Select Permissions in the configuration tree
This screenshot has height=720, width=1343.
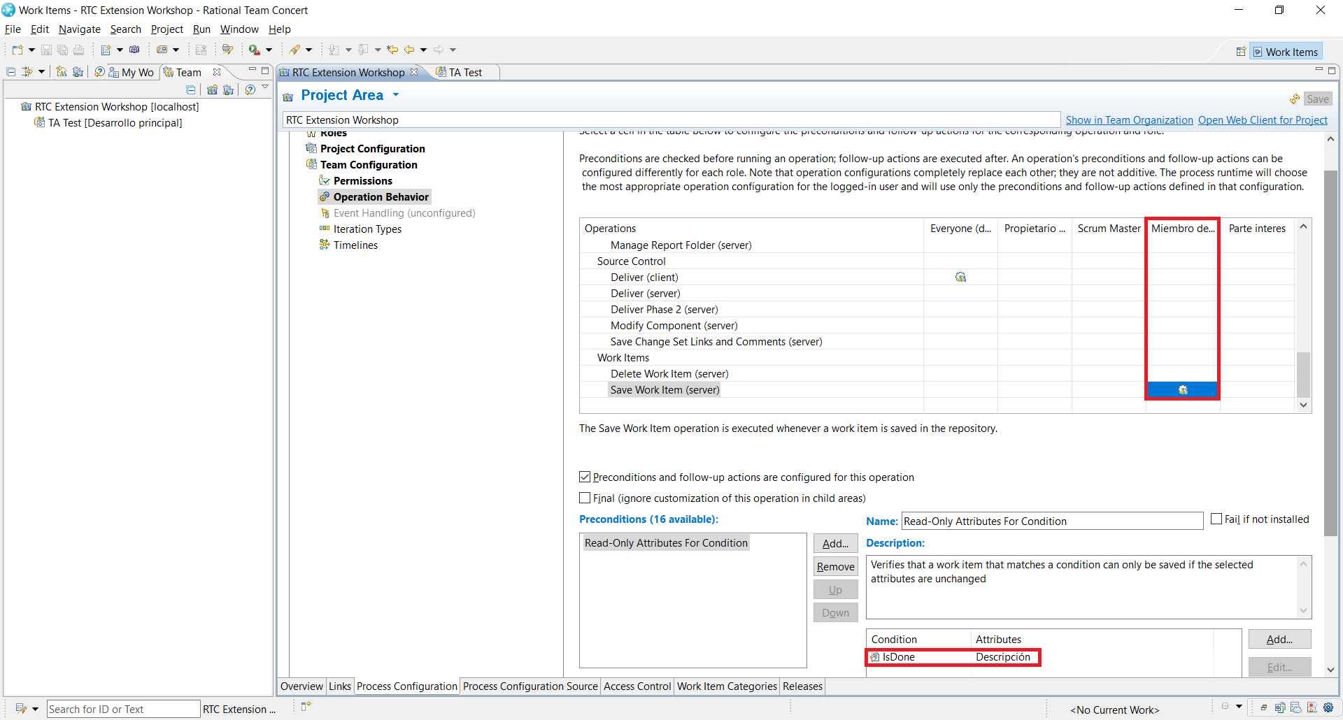pos(362,181)
